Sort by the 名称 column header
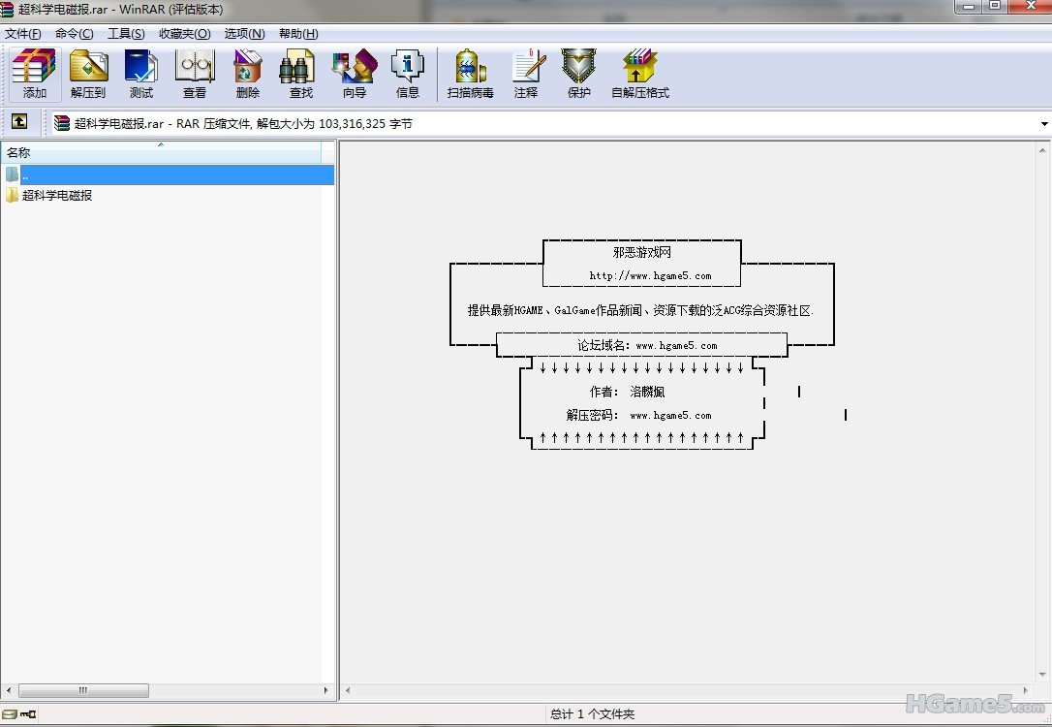This screenshot has width=1052, height=727. click(161, 152)
